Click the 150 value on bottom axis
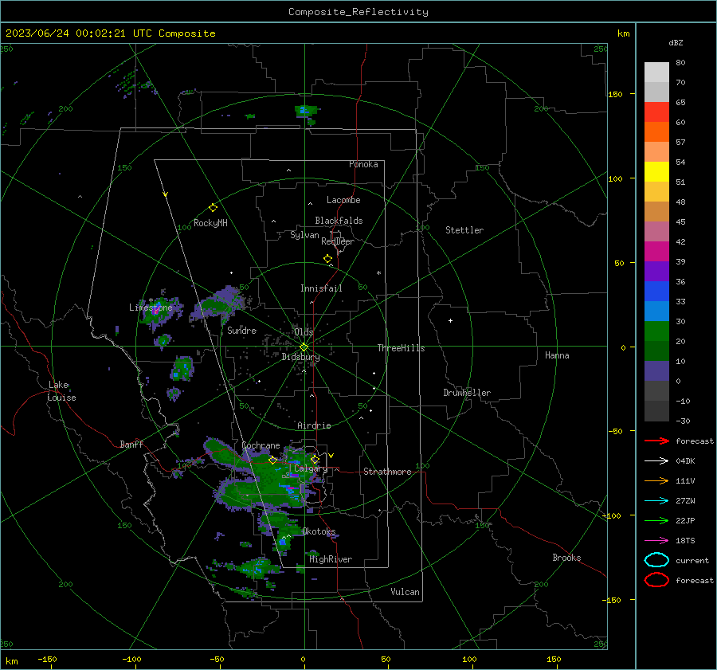This screenshot has height=670, width=717. (554, 660)
